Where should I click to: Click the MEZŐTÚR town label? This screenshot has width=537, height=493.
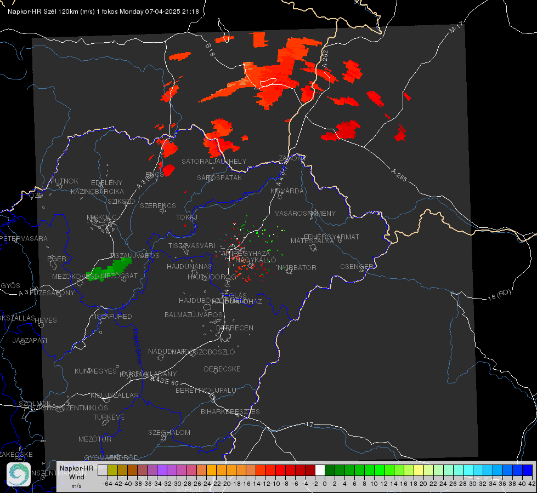pos(95,439)
